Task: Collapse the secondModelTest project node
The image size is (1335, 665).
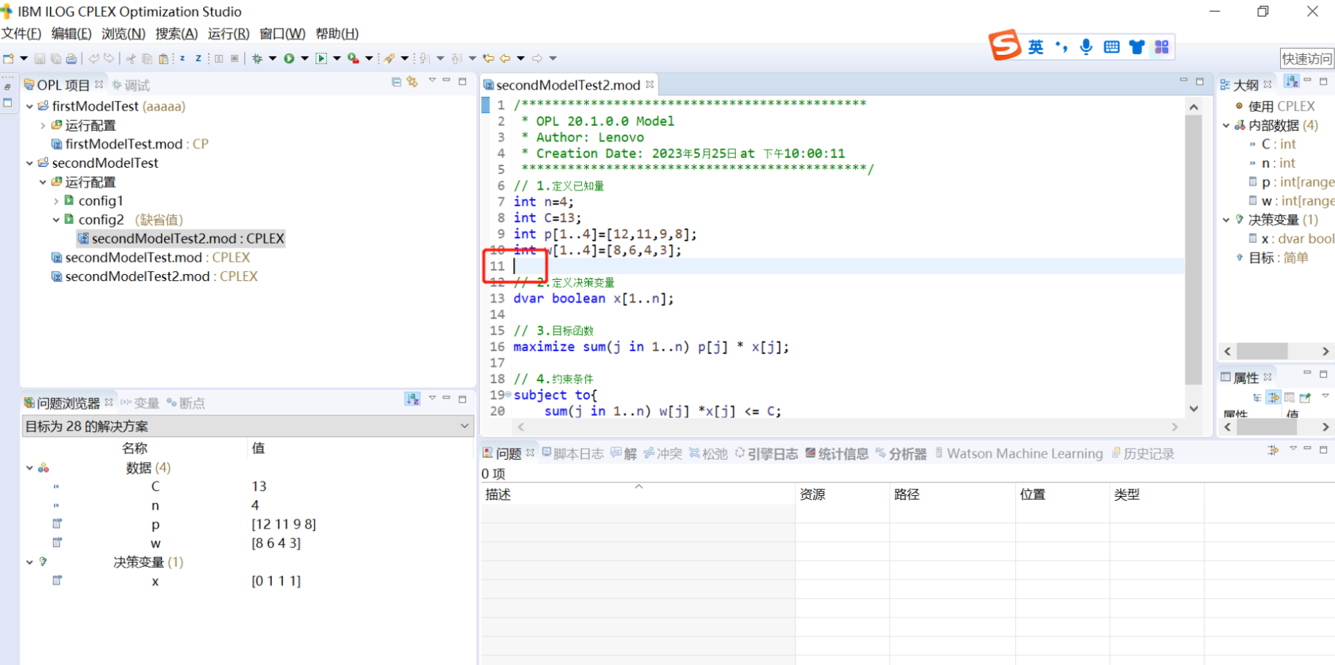Action: [30, 163]
